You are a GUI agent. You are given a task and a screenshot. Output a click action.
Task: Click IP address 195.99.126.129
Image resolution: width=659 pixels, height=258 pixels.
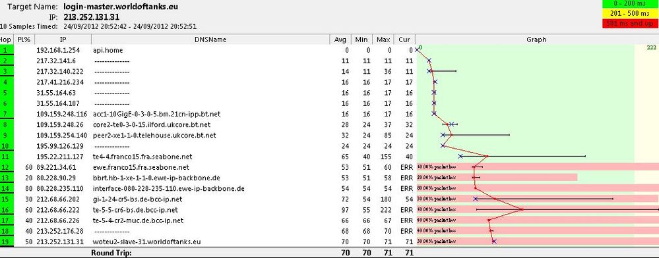(59, 146)
